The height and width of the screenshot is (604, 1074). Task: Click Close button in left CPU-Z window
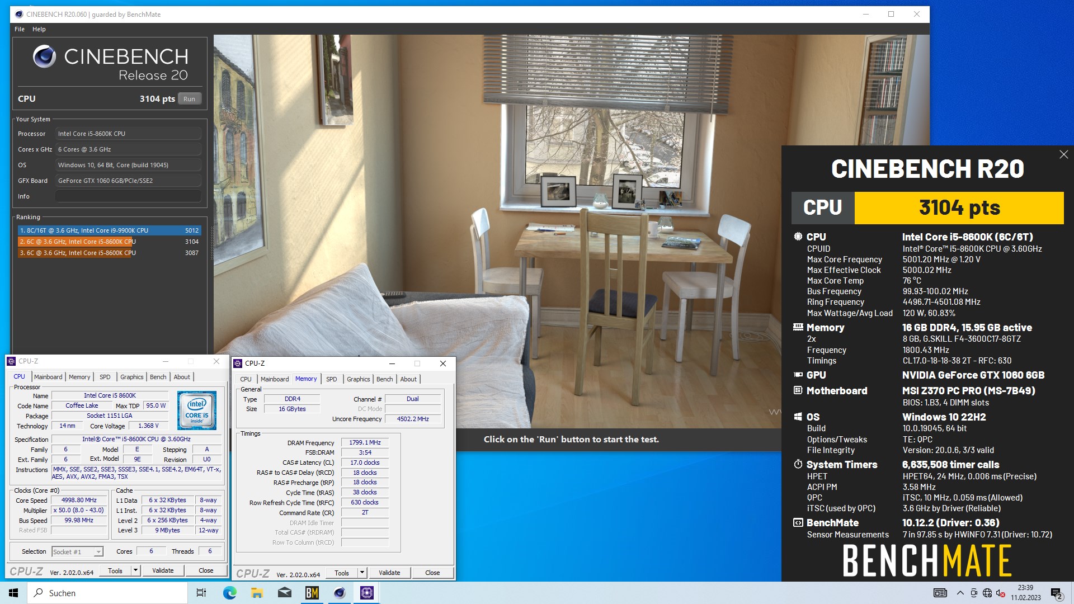coord(206,570)
